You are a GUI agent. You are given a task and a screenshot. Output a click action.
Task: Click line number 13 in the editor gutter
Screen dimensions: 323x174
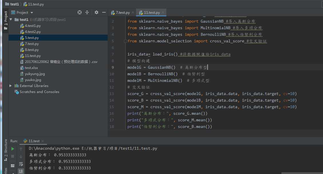click(x=112, y=94)
